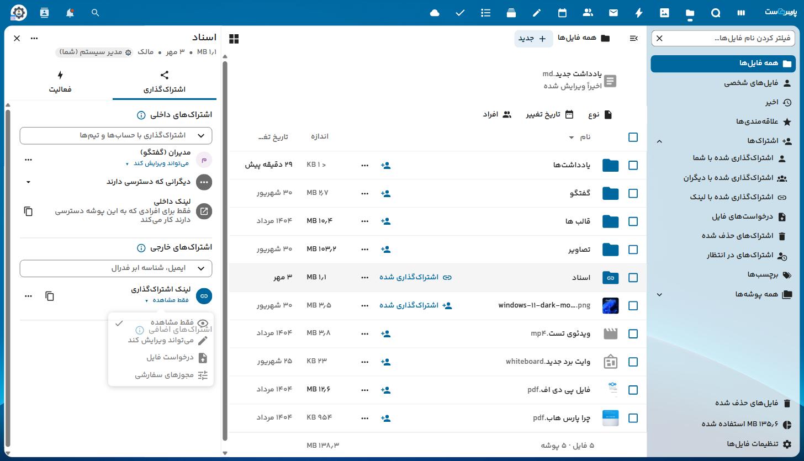Screen dimensions: 804x461
Task: Click the '135.6 MB استفاده شده' storage usage indicator
Action: tap(723, 424)
